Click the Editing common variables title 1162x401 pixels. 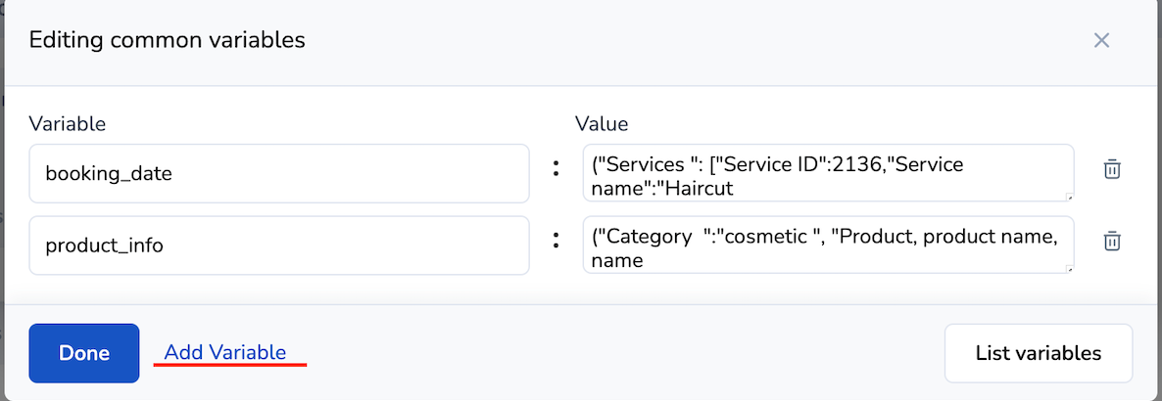coord(168,40)
